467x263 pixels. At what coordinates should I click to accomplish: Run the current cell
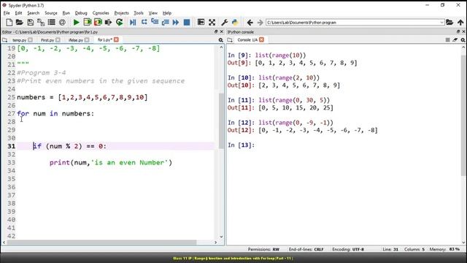88,23
